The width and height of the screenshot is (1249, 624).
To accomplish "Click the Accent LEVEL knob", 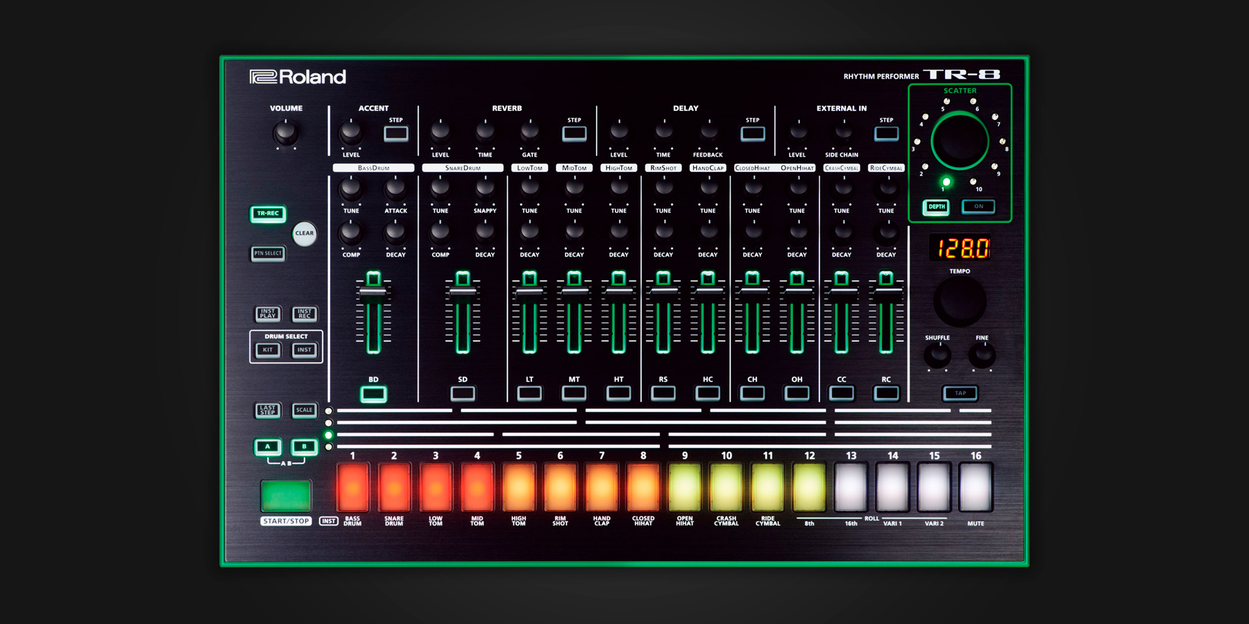I will pos(351,132).
